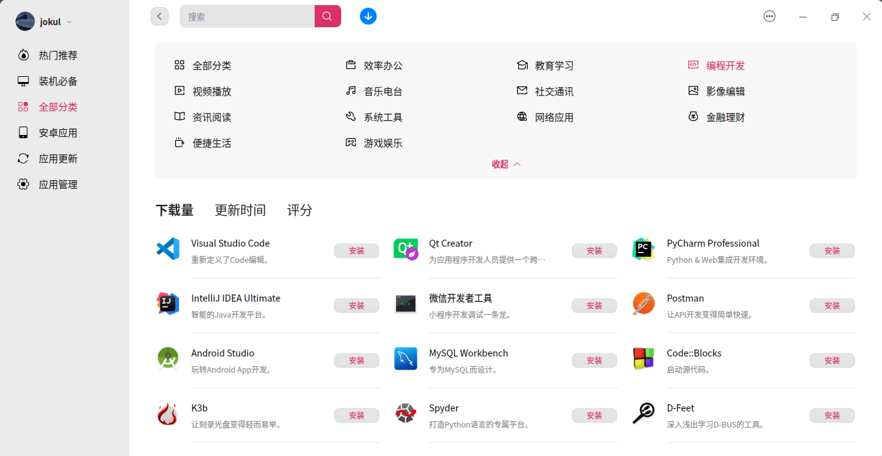
Task: Click the back arrow navigation icon
Action: (160, 16)
